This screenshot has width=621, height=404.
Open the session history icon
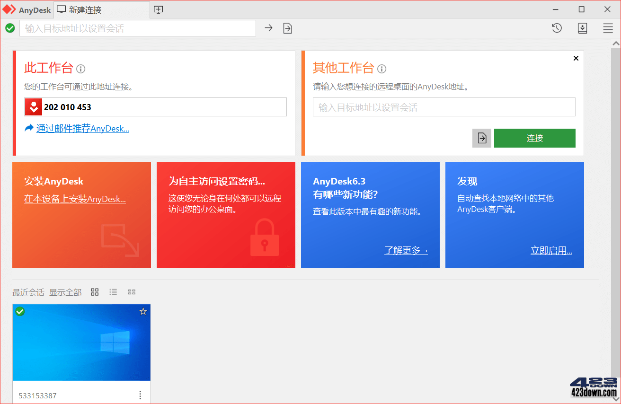click(557, 28)
